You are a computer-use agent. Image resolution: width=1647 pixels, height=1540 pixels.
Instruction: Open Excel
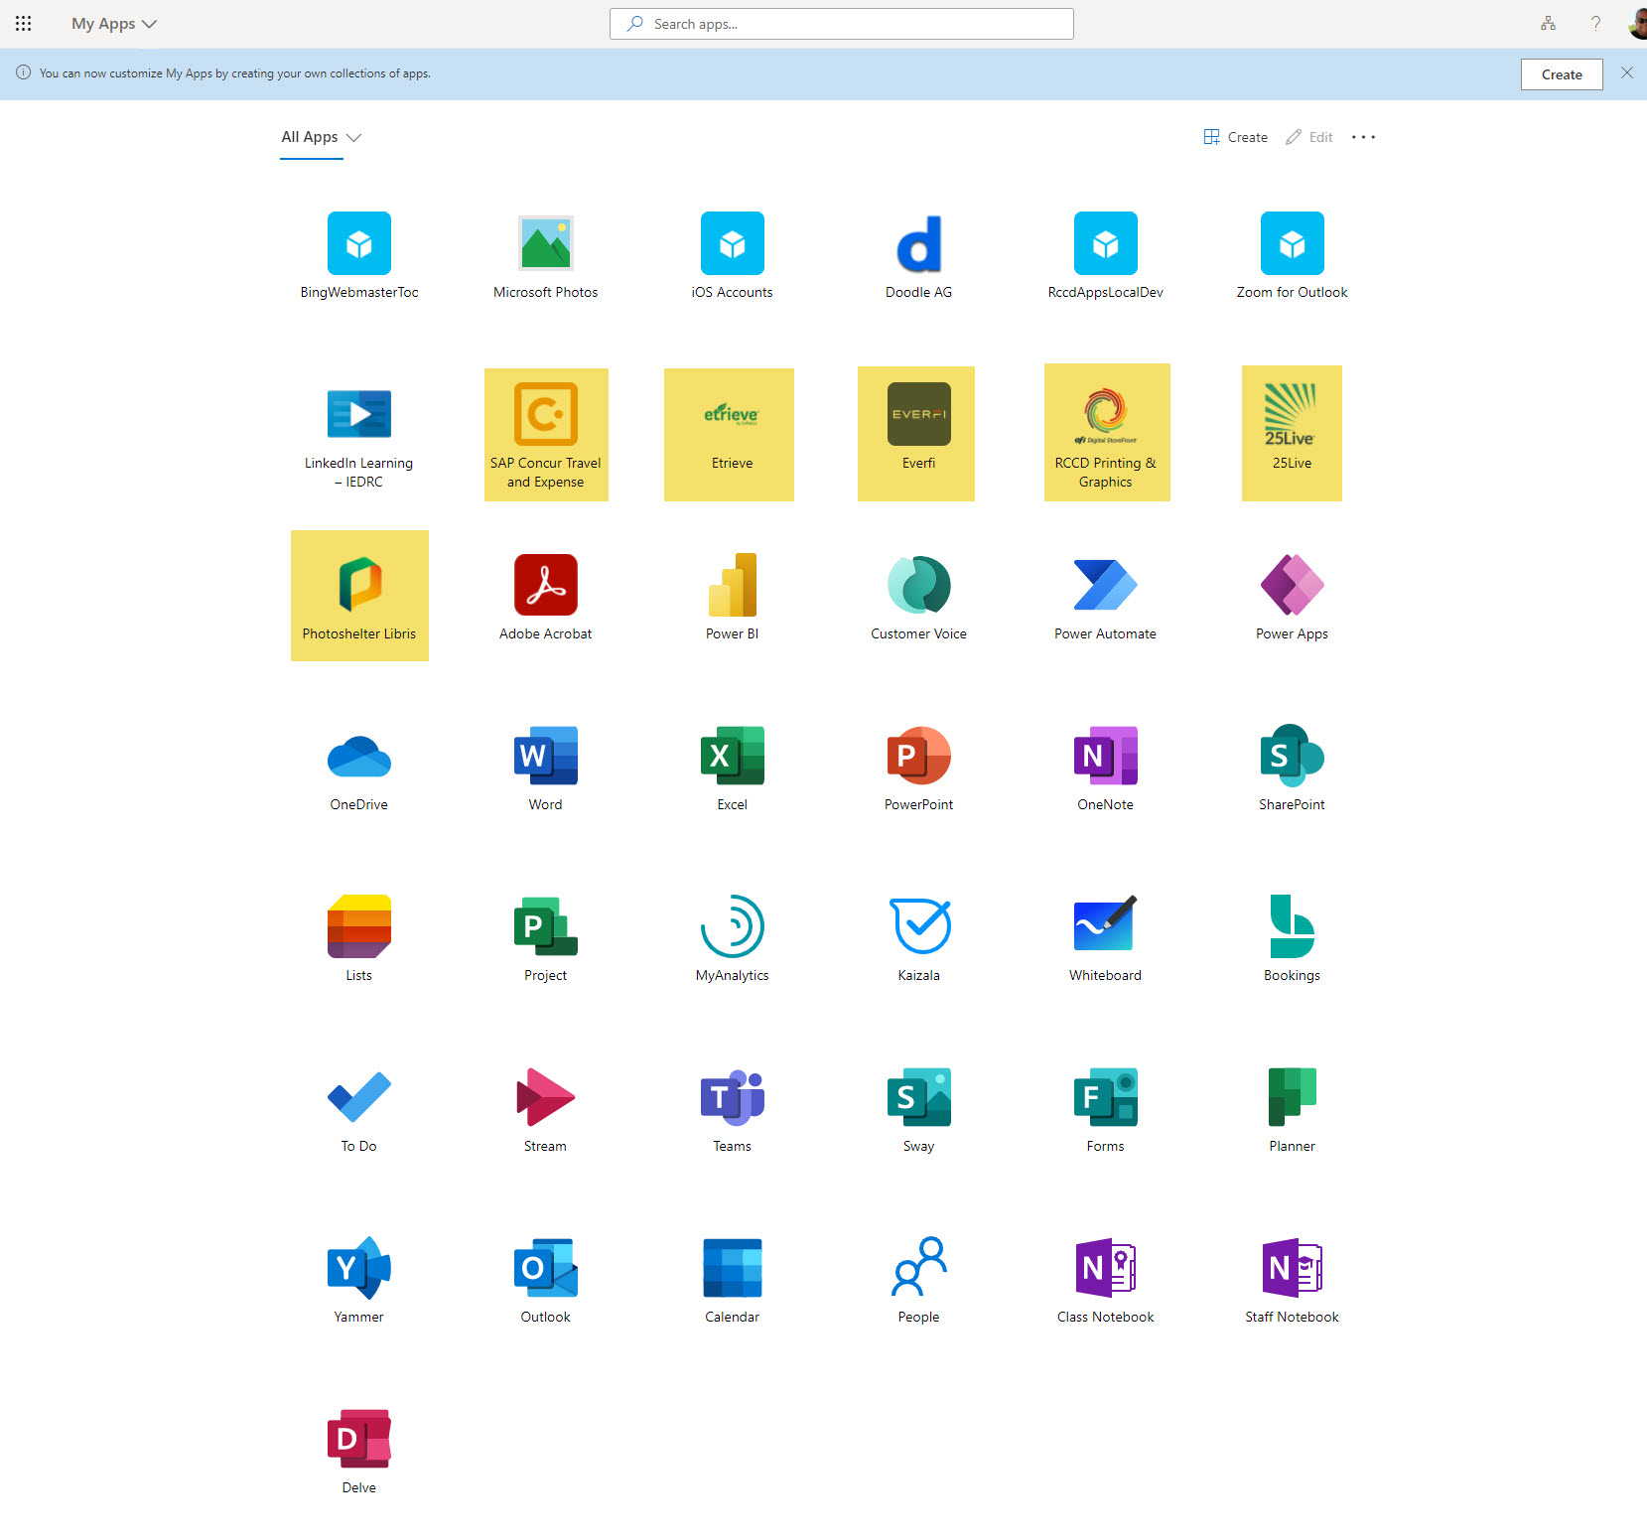tap(733, 769)
